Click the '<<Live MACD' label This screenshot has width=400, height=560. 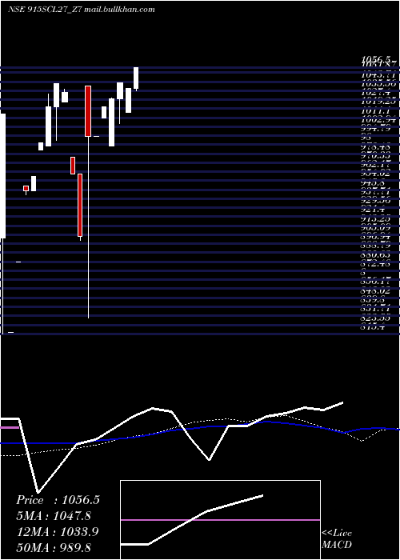click(337, 539)
